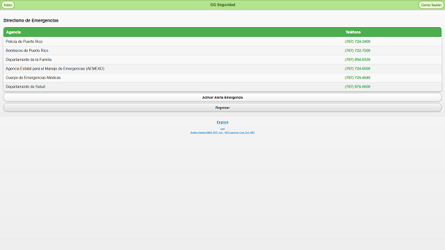
Task: Select the Departamento de Salud agency name
Action: click(x=26, y=87)
